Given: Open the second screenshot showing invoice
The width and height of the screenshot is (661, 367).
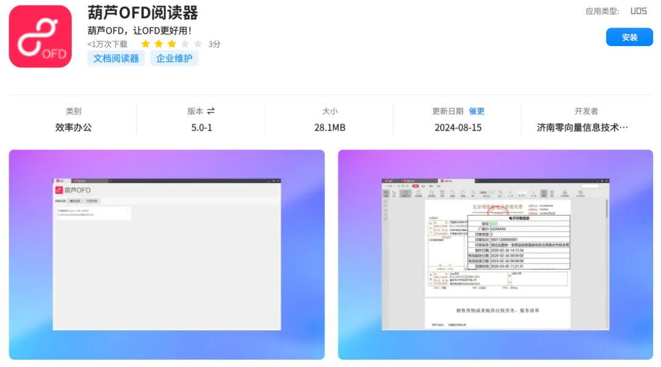Looking at the screenshot, I should point(495,254).
